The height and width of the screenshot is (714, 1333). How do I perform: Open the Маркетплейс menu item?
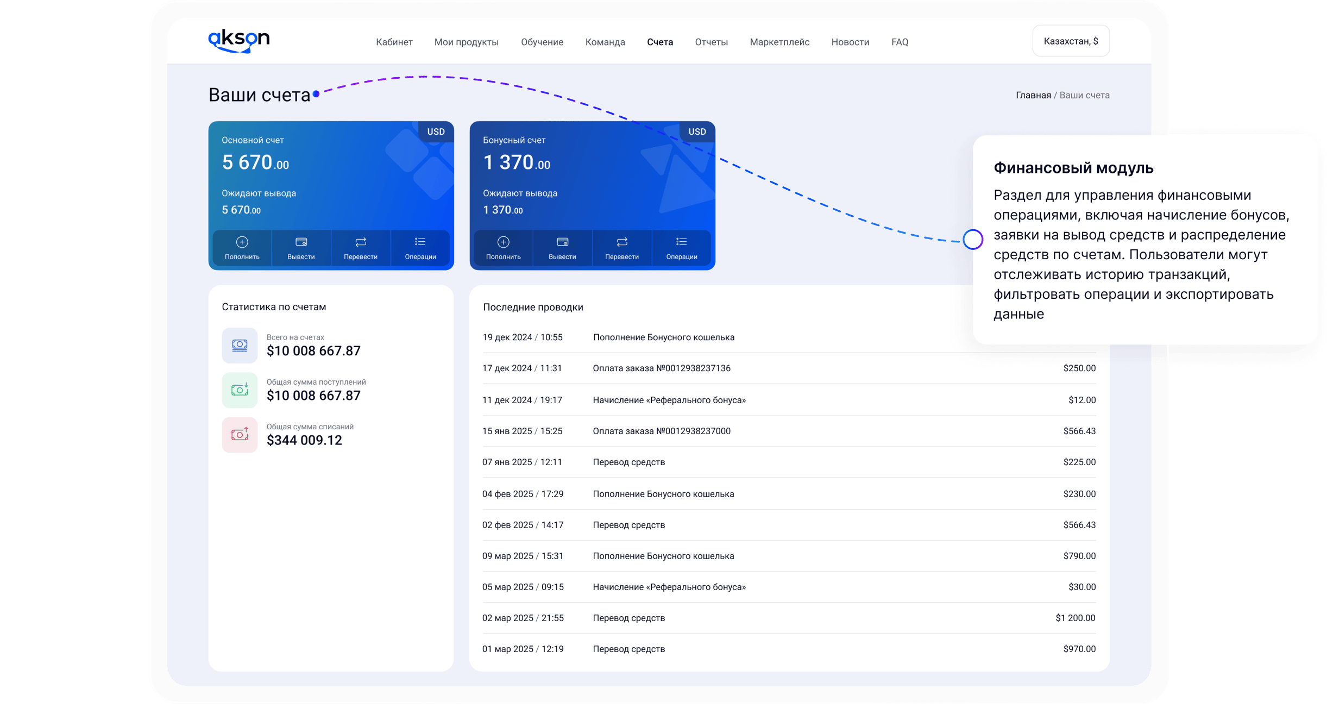(x=779, y=42)
